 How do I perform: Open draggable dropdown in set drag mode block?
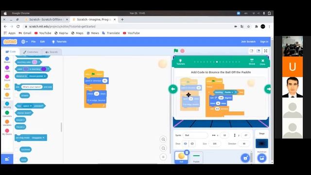coord(38,138)
